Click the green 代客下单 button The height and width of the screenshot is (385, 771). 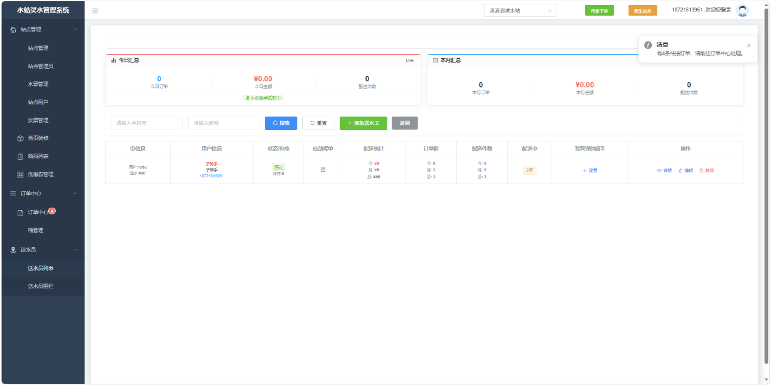(x=600, y=11)
